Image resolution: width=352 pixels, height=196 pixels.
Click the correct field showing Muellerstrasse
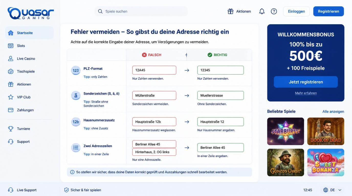221,95
